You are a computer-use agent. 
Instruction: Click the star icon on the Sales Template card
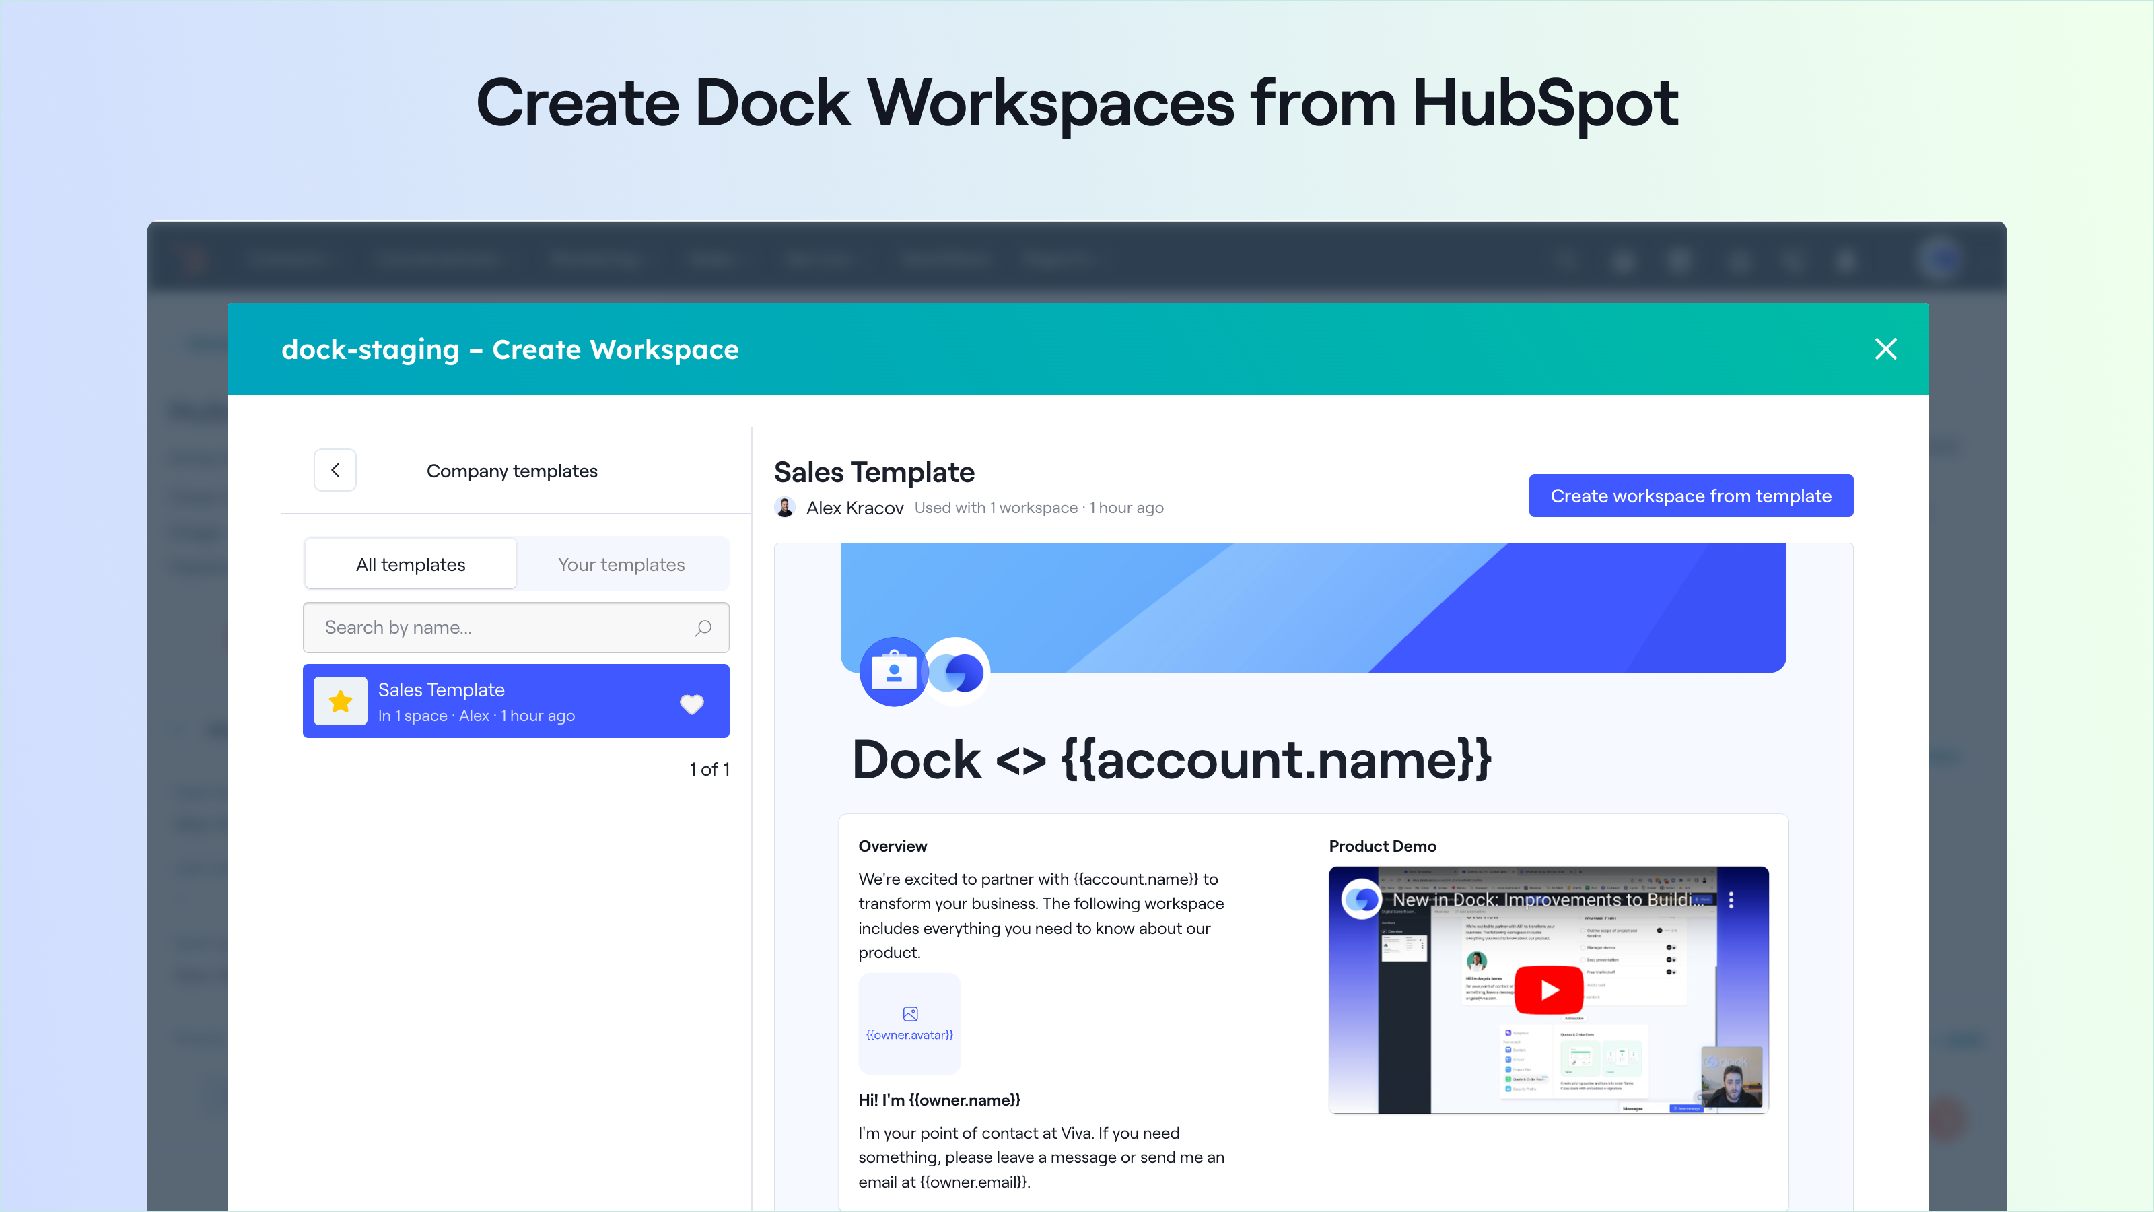[x=339, y=701]
